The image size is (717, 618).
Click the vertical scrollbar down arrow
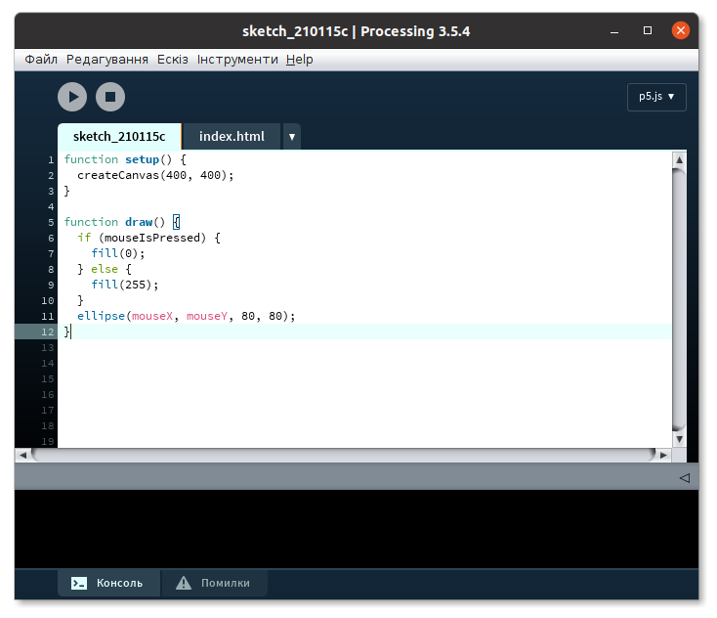click(x=679, y=439)
